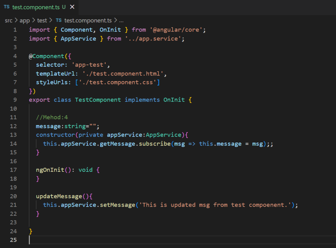Click the //Mehod:4 comment
The image size is (336, 248).
click(52, 117)
